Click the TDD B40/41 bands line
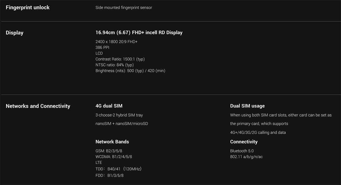Viewport: 341px width, 185px height. [x=119, y=169]
